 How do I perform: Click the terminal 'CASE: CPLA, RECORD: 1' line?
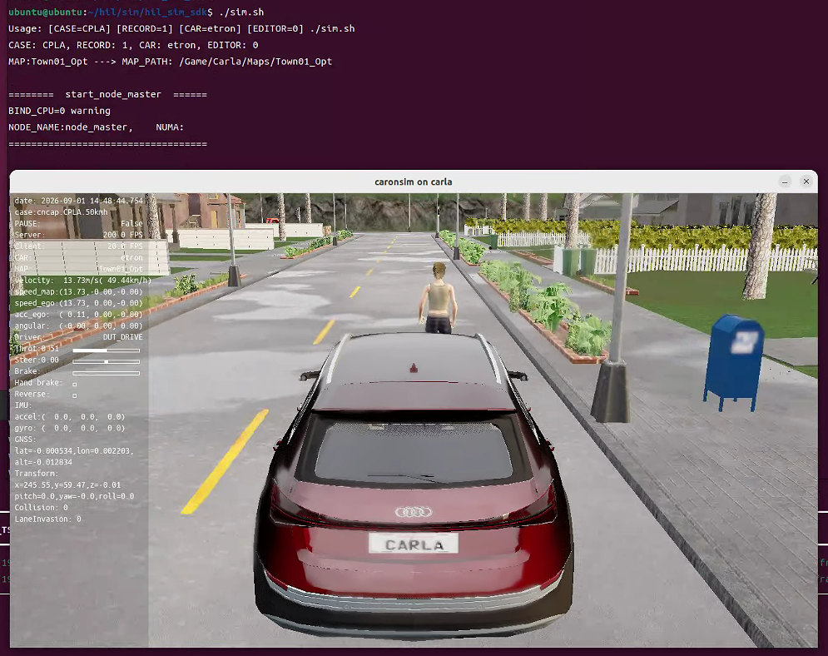coord(133,45)
